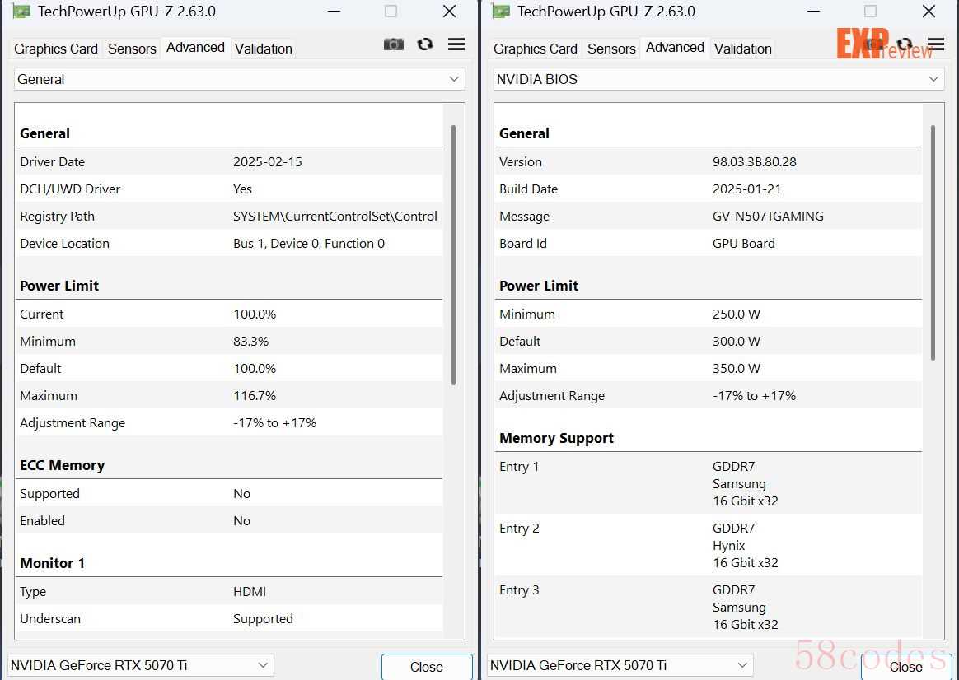959x680 pixels.
Task: Select the Device Location label
Action: pos(65,243)
